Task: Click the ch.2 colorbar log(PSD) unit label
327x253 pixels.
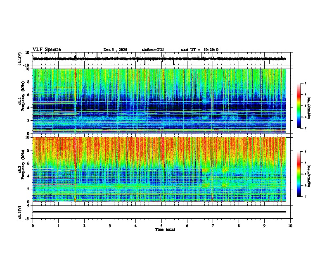Action: 309,176
